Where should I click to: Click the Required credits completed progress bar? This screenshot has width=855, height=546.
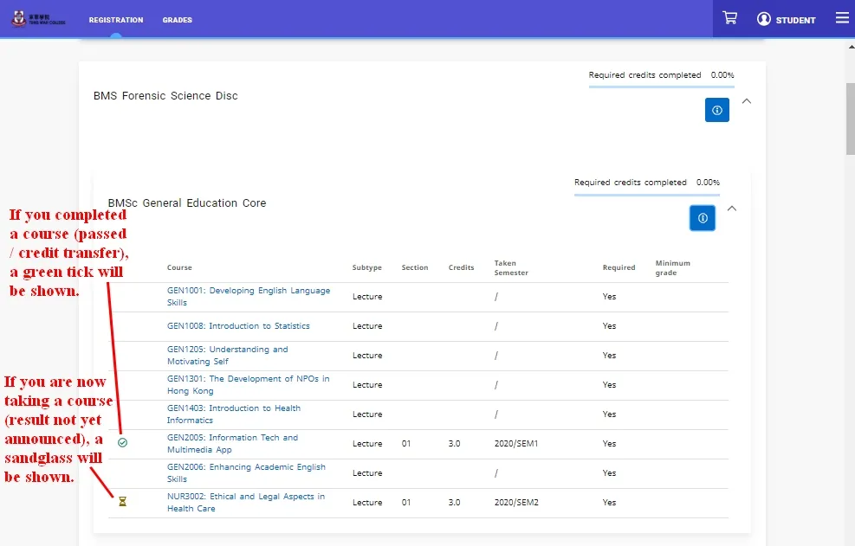[x=660, y=86]
